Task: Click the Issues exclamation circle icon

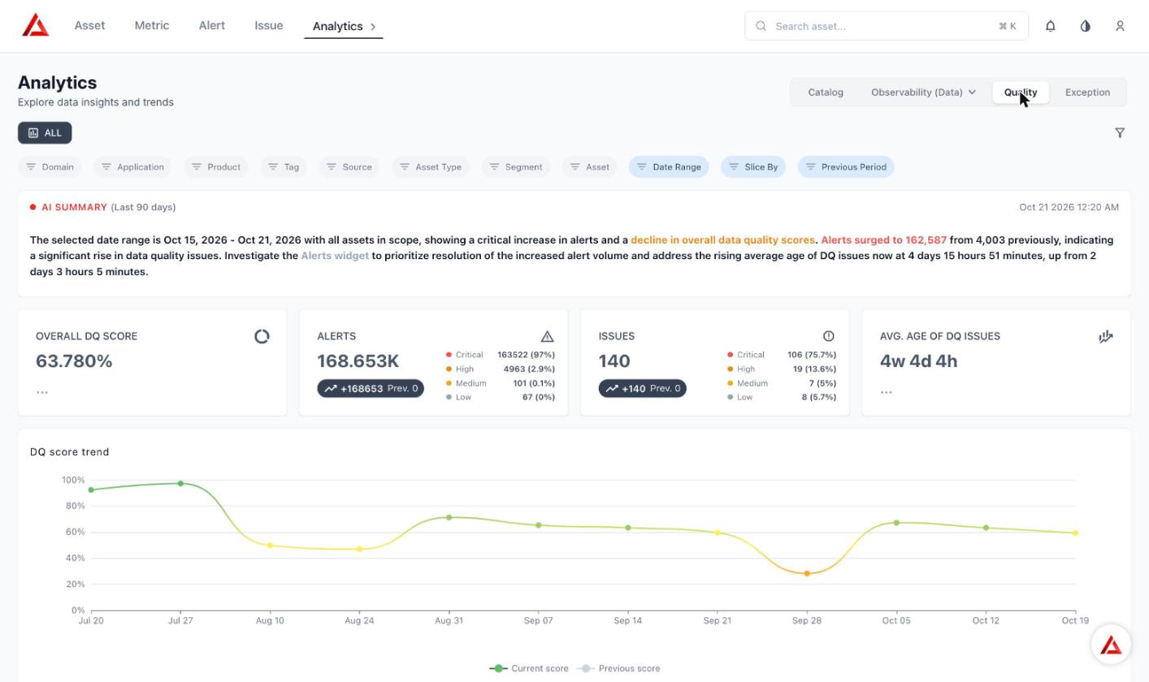Action: pos(829,336)
